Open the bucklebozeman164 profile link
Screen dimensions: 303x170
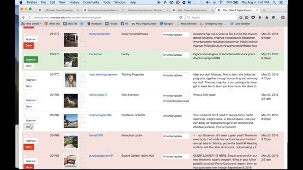coord(101,155)
